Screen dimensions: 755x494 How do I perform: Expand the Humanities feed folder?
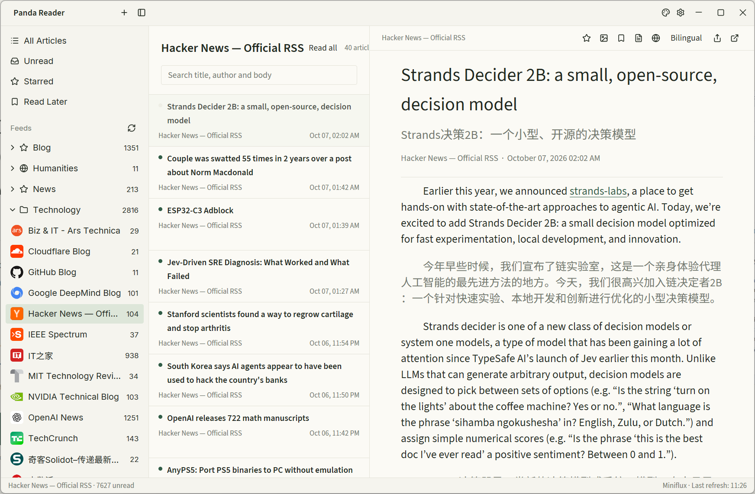coord(13,168)
